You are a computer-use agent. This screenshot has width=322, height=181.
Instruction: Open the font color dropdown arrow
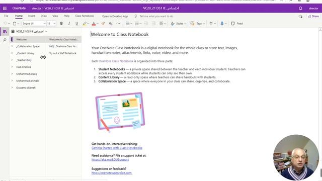tap(98, 24)
